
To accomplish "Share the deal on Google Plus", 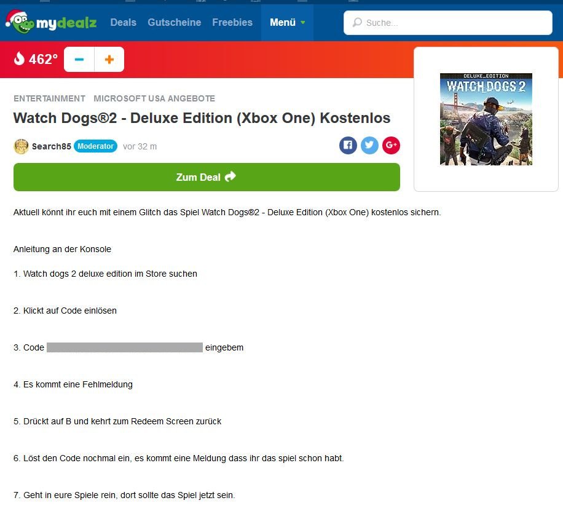I will pyautogui.click(x=391, y=145).
